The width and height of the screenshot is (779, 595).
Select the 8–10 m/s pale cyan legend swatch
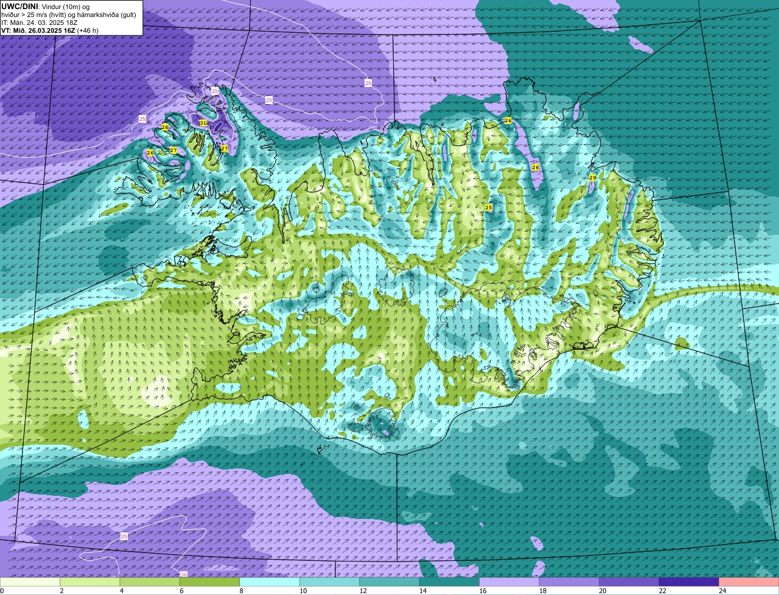270,582
